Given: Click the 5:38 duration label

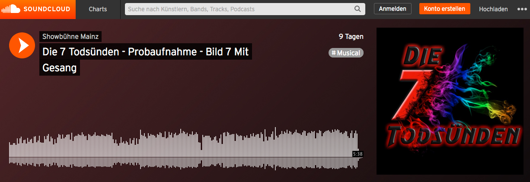Looking at the screenshot, I should (x=358, y=153).
